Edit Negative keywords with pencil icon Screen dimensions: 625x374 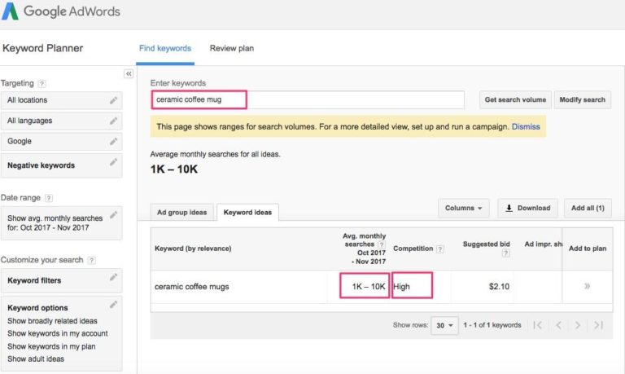coord(114,163)
